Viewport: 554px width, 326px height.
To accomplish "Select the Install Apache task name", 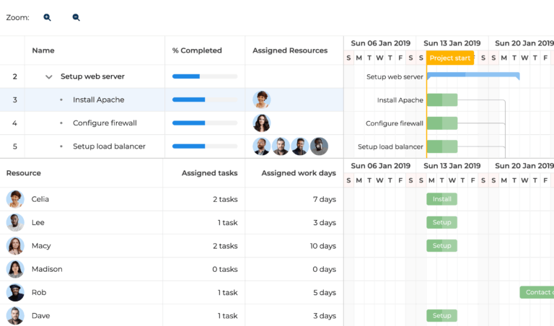I will (99, 100).
